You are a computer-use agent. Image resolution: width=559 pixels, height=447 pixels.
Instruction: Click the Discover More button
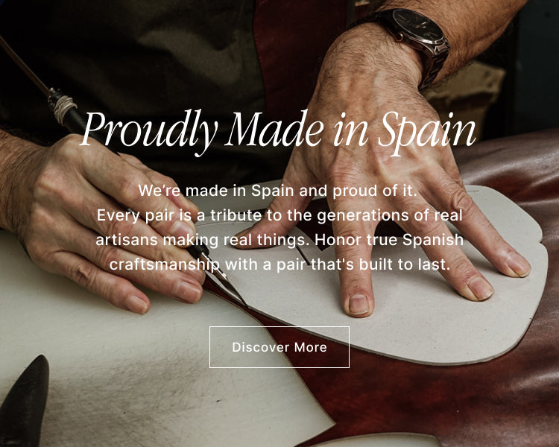279,347
